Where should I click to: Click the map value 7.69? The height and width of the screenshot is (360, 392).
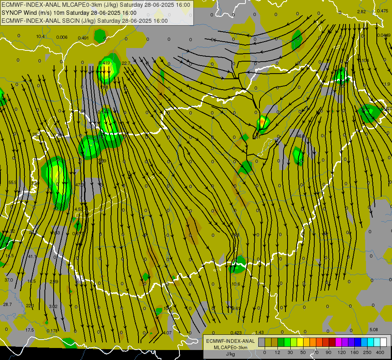[x=102, y=161]
